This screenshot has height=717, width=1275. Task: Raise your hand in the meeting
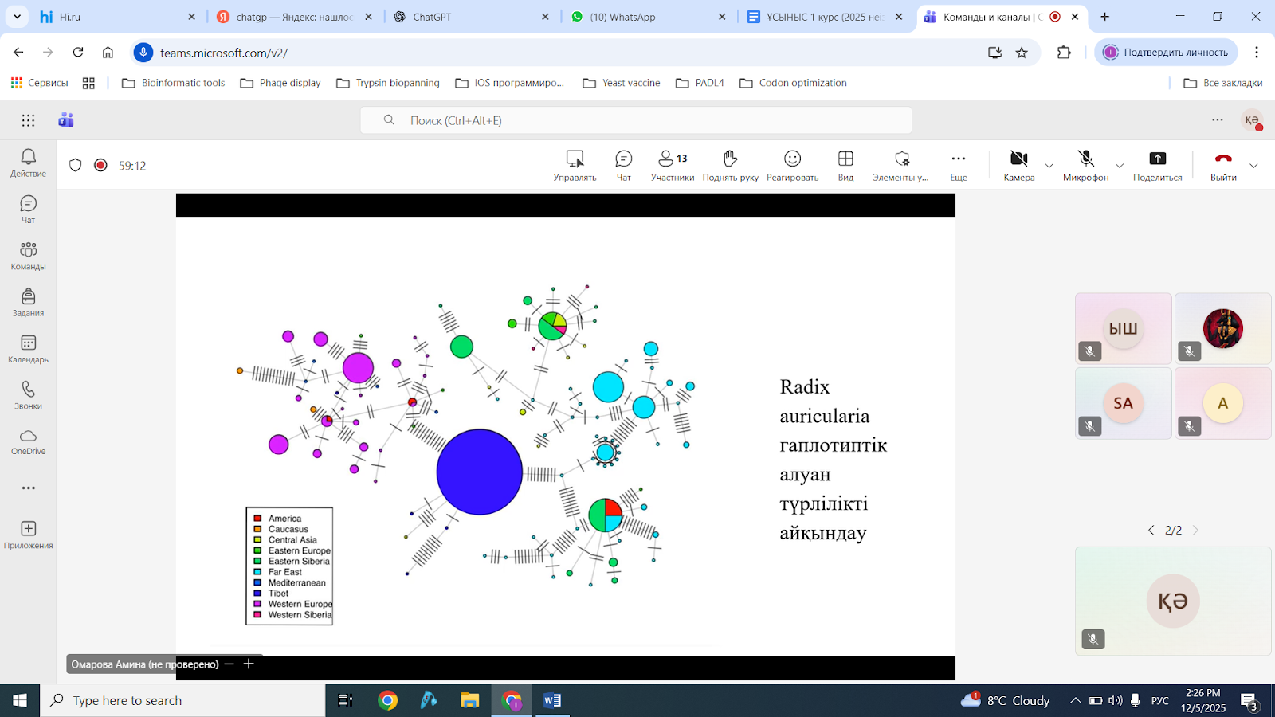730,165
